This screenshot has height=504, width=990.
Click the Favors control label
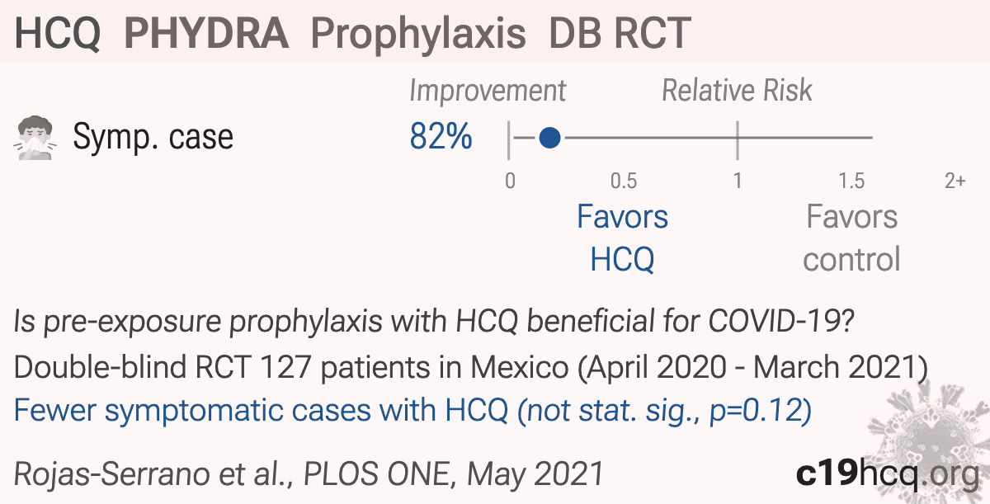[x=851, y=238]
